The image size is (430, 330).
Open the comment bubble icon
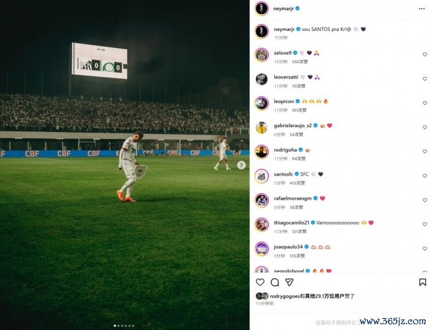pos(275,282)
